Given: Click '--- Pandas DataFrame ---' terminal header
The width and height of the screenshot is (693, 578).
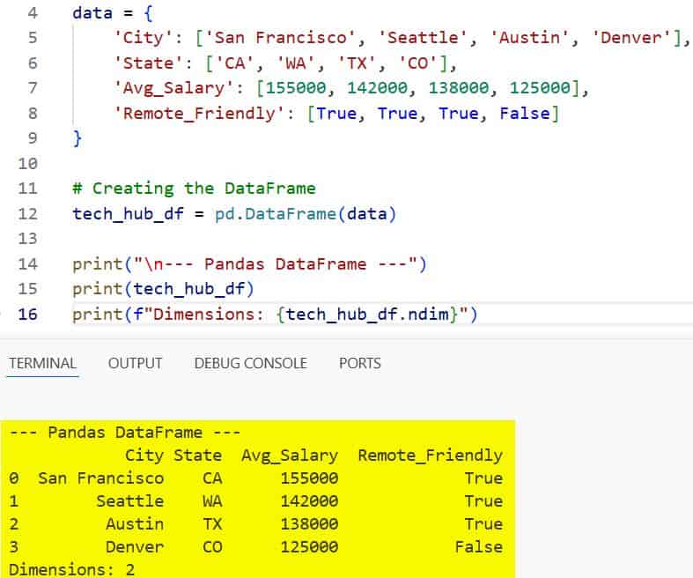Looking at the screenshot, I should tap(125, 433).
